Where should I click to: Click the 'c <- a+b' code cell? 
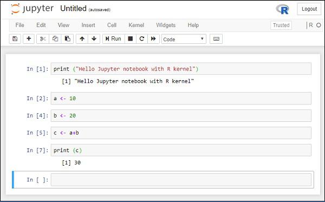[x=181, y=133]
